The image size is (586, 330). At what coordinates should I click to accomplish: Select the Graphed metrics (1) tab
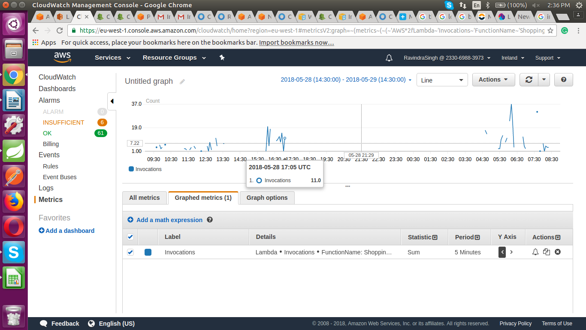tap(203, 198)
